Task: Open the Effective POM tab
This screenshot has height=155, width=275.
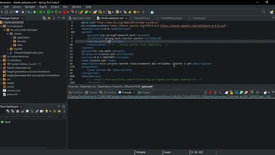Action: [132, 87]
